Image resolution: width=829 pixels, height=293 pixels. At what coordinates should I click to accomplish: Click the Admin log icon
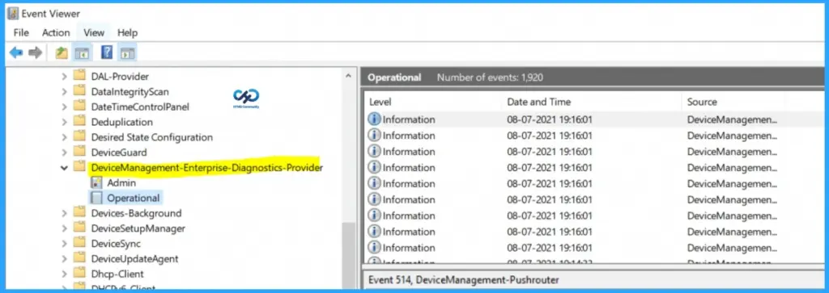[96, 183]
